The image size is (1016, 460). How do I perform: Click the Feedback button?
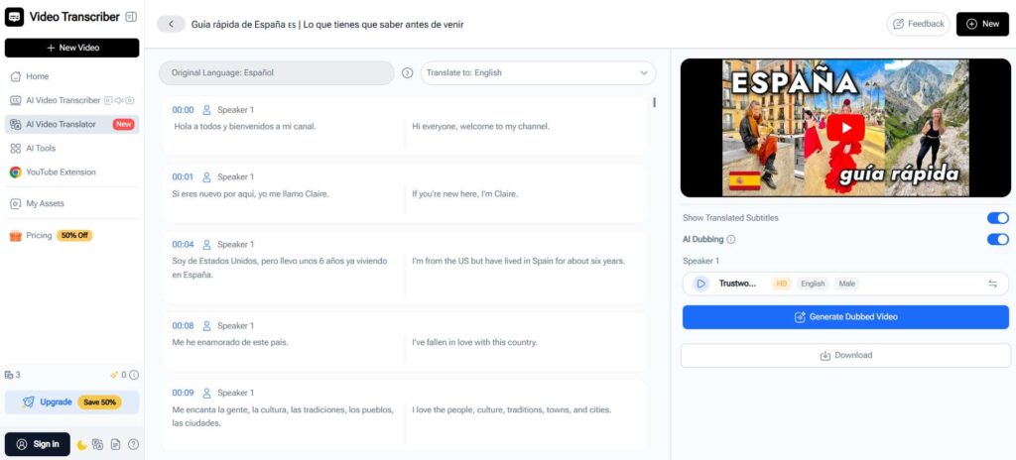pos(918,24)
